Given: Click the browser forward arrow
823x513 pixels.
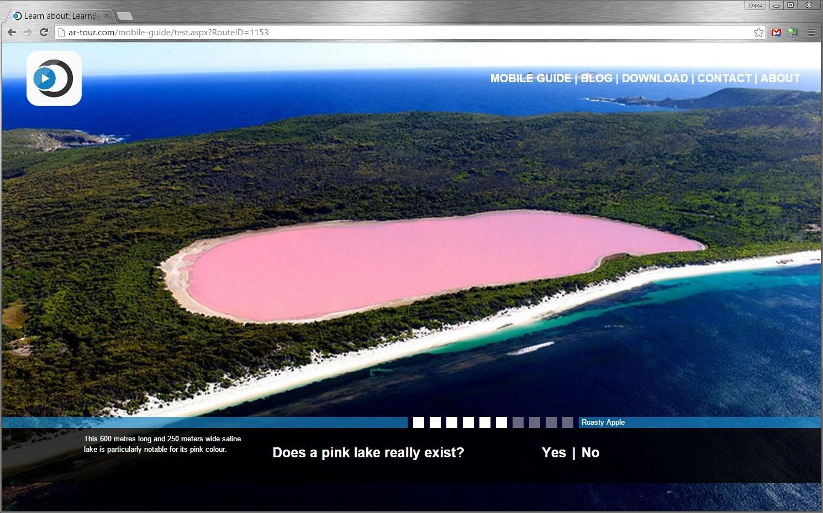Looking at the screenshot, I should tap(28, 32).
